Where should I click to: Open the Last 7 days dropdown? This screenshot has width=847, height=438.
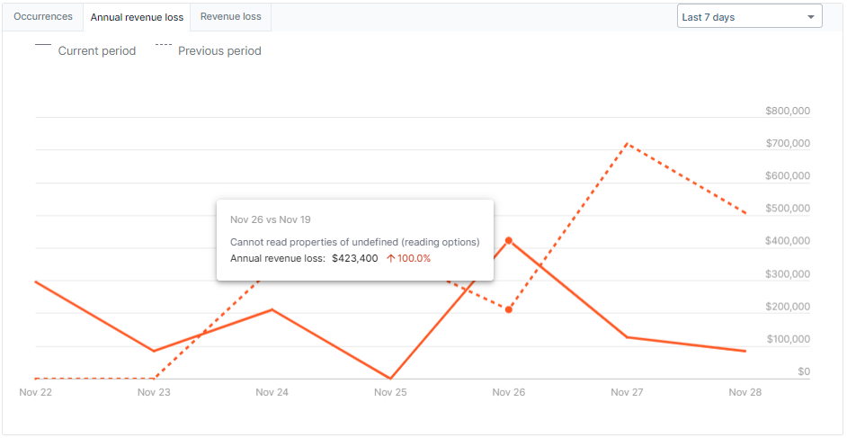coord(749,17)
